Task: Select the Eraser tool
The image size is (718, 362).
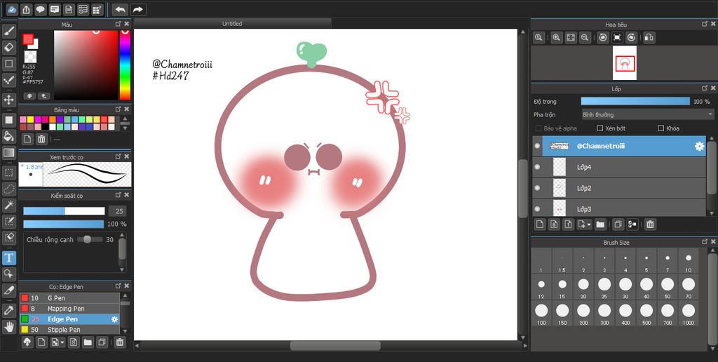Action: (x=9, y=47)
